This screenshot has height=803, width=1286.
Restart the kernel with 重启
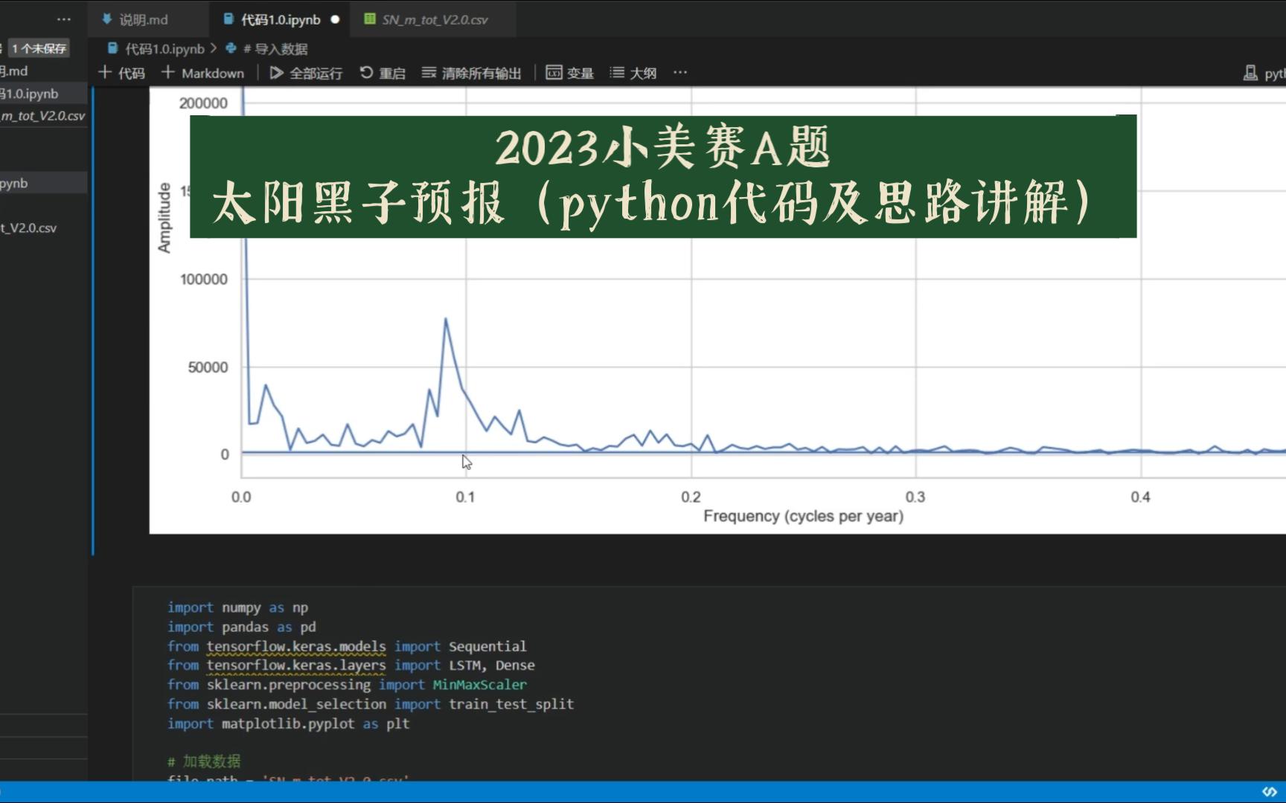coord(383,73)
